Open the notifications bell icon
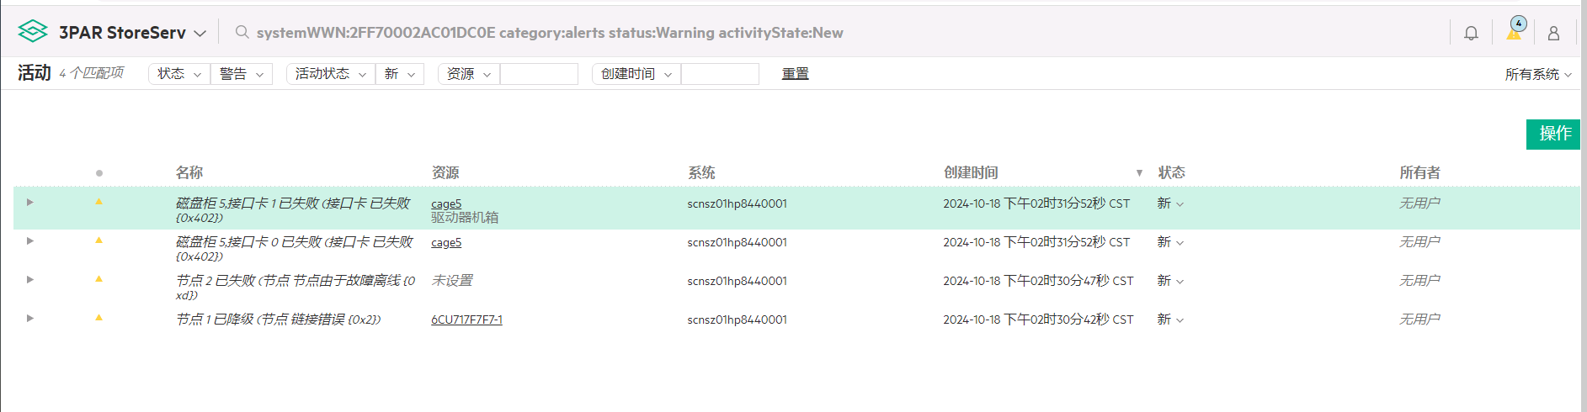 pyautogui.click(x=1471, y=33)
